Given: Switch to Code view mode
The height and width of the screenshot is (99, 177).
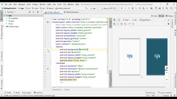Looking at the screenshot, I should tap(154, 16).
